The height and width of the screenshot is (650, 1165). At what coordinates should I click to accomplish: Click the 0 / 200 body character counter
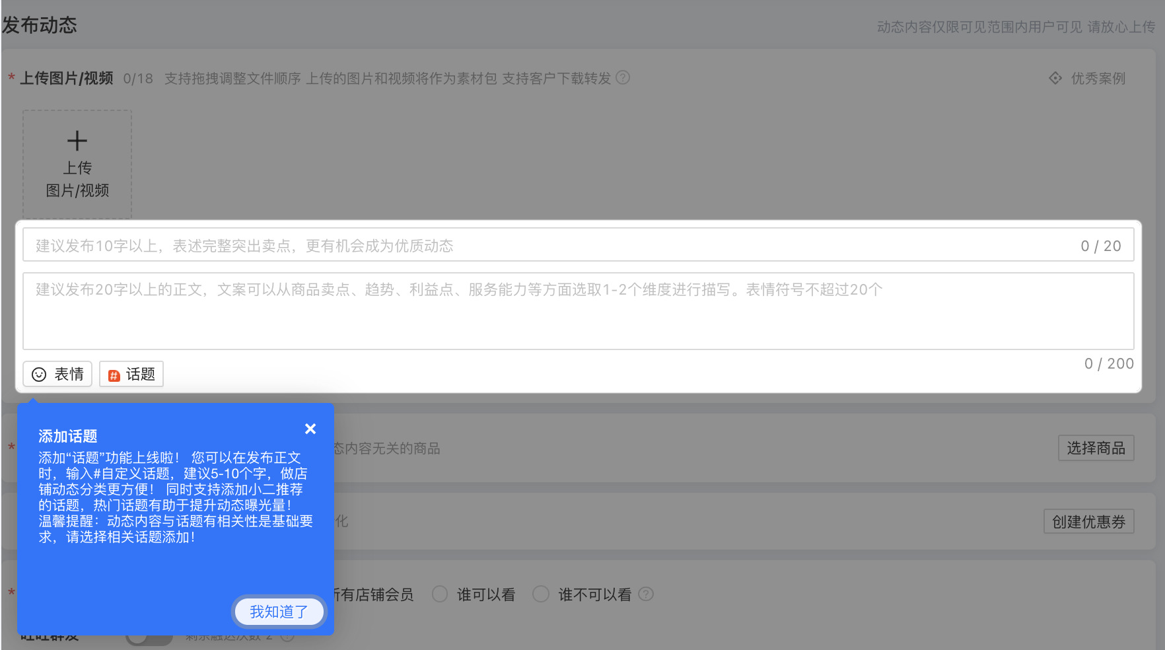click(x=1108, y=364)
